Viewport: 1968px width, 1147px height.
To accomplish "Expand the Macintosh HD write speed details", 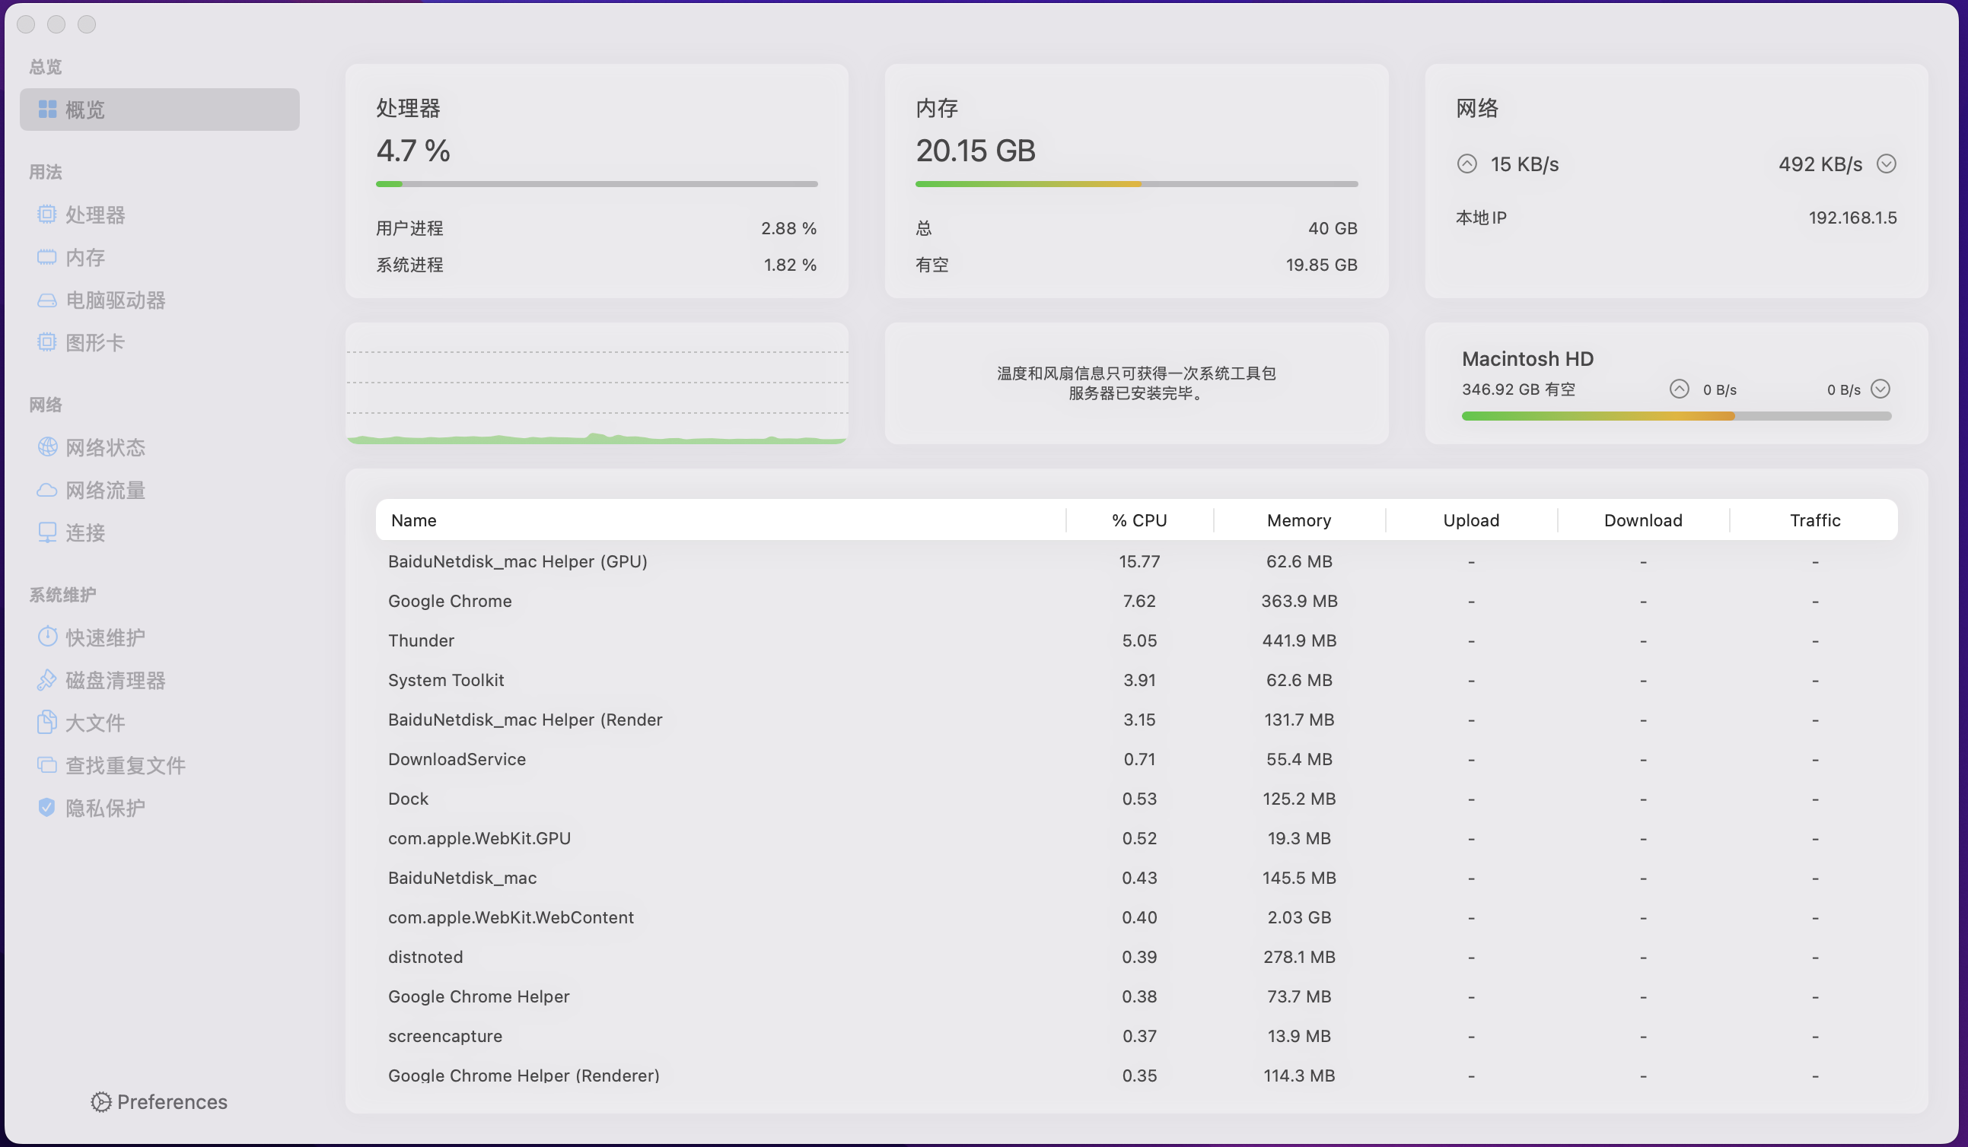I will tap(1880, 389).
